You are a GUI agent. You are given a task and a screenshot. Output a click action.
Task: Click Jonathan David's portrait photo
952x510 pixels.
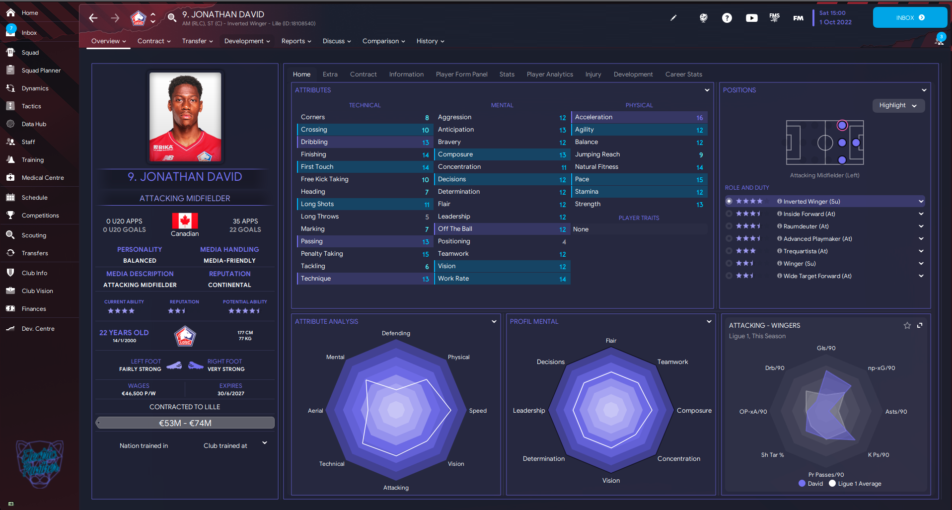(185, 117)
